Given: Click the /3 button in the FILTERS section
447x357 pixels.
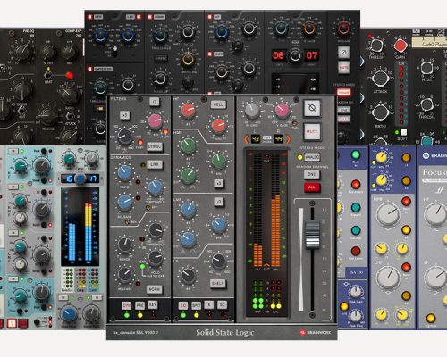Looking at the screenshot, I should pos(155,102).
